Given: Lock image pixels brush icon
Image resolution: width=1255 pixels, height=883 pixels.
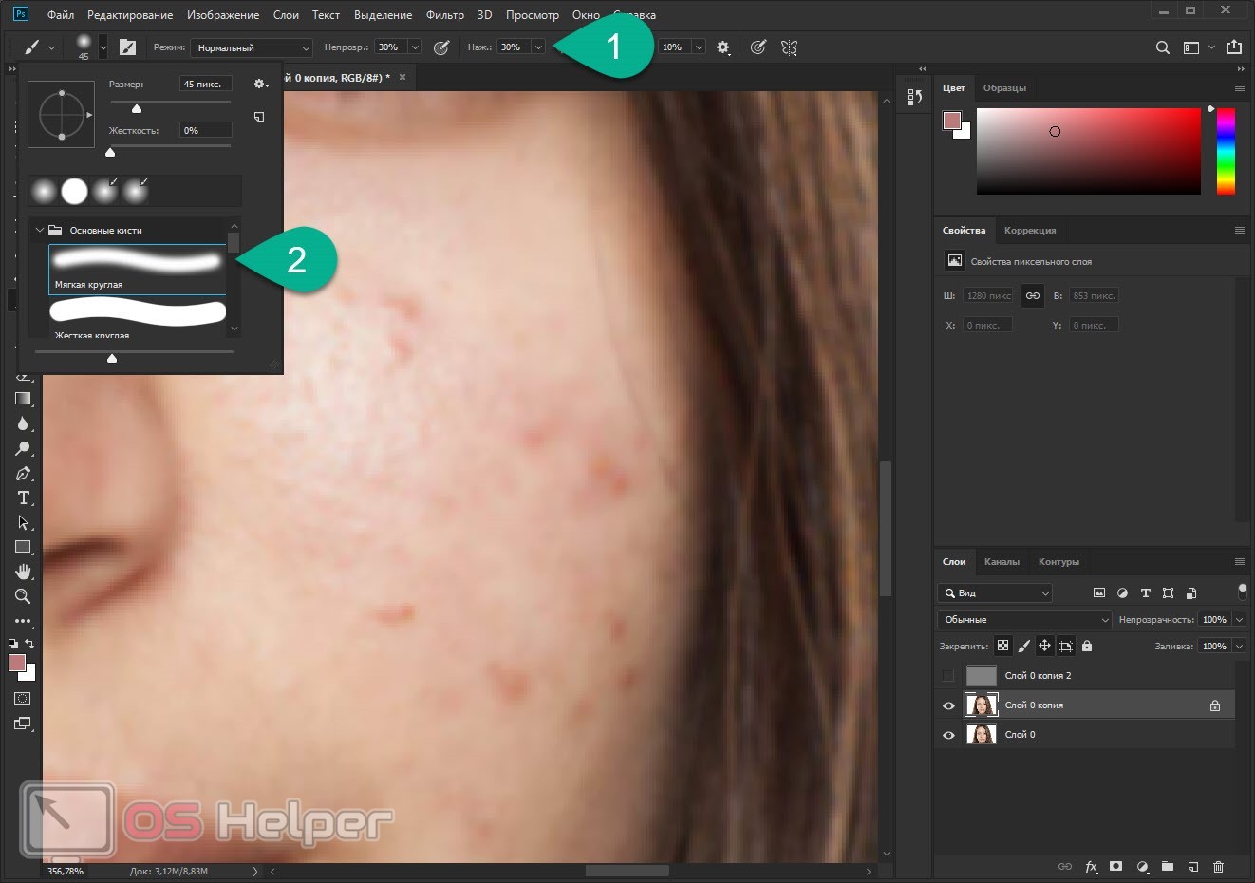Looking at the screenshot, I should point(1023,646).
